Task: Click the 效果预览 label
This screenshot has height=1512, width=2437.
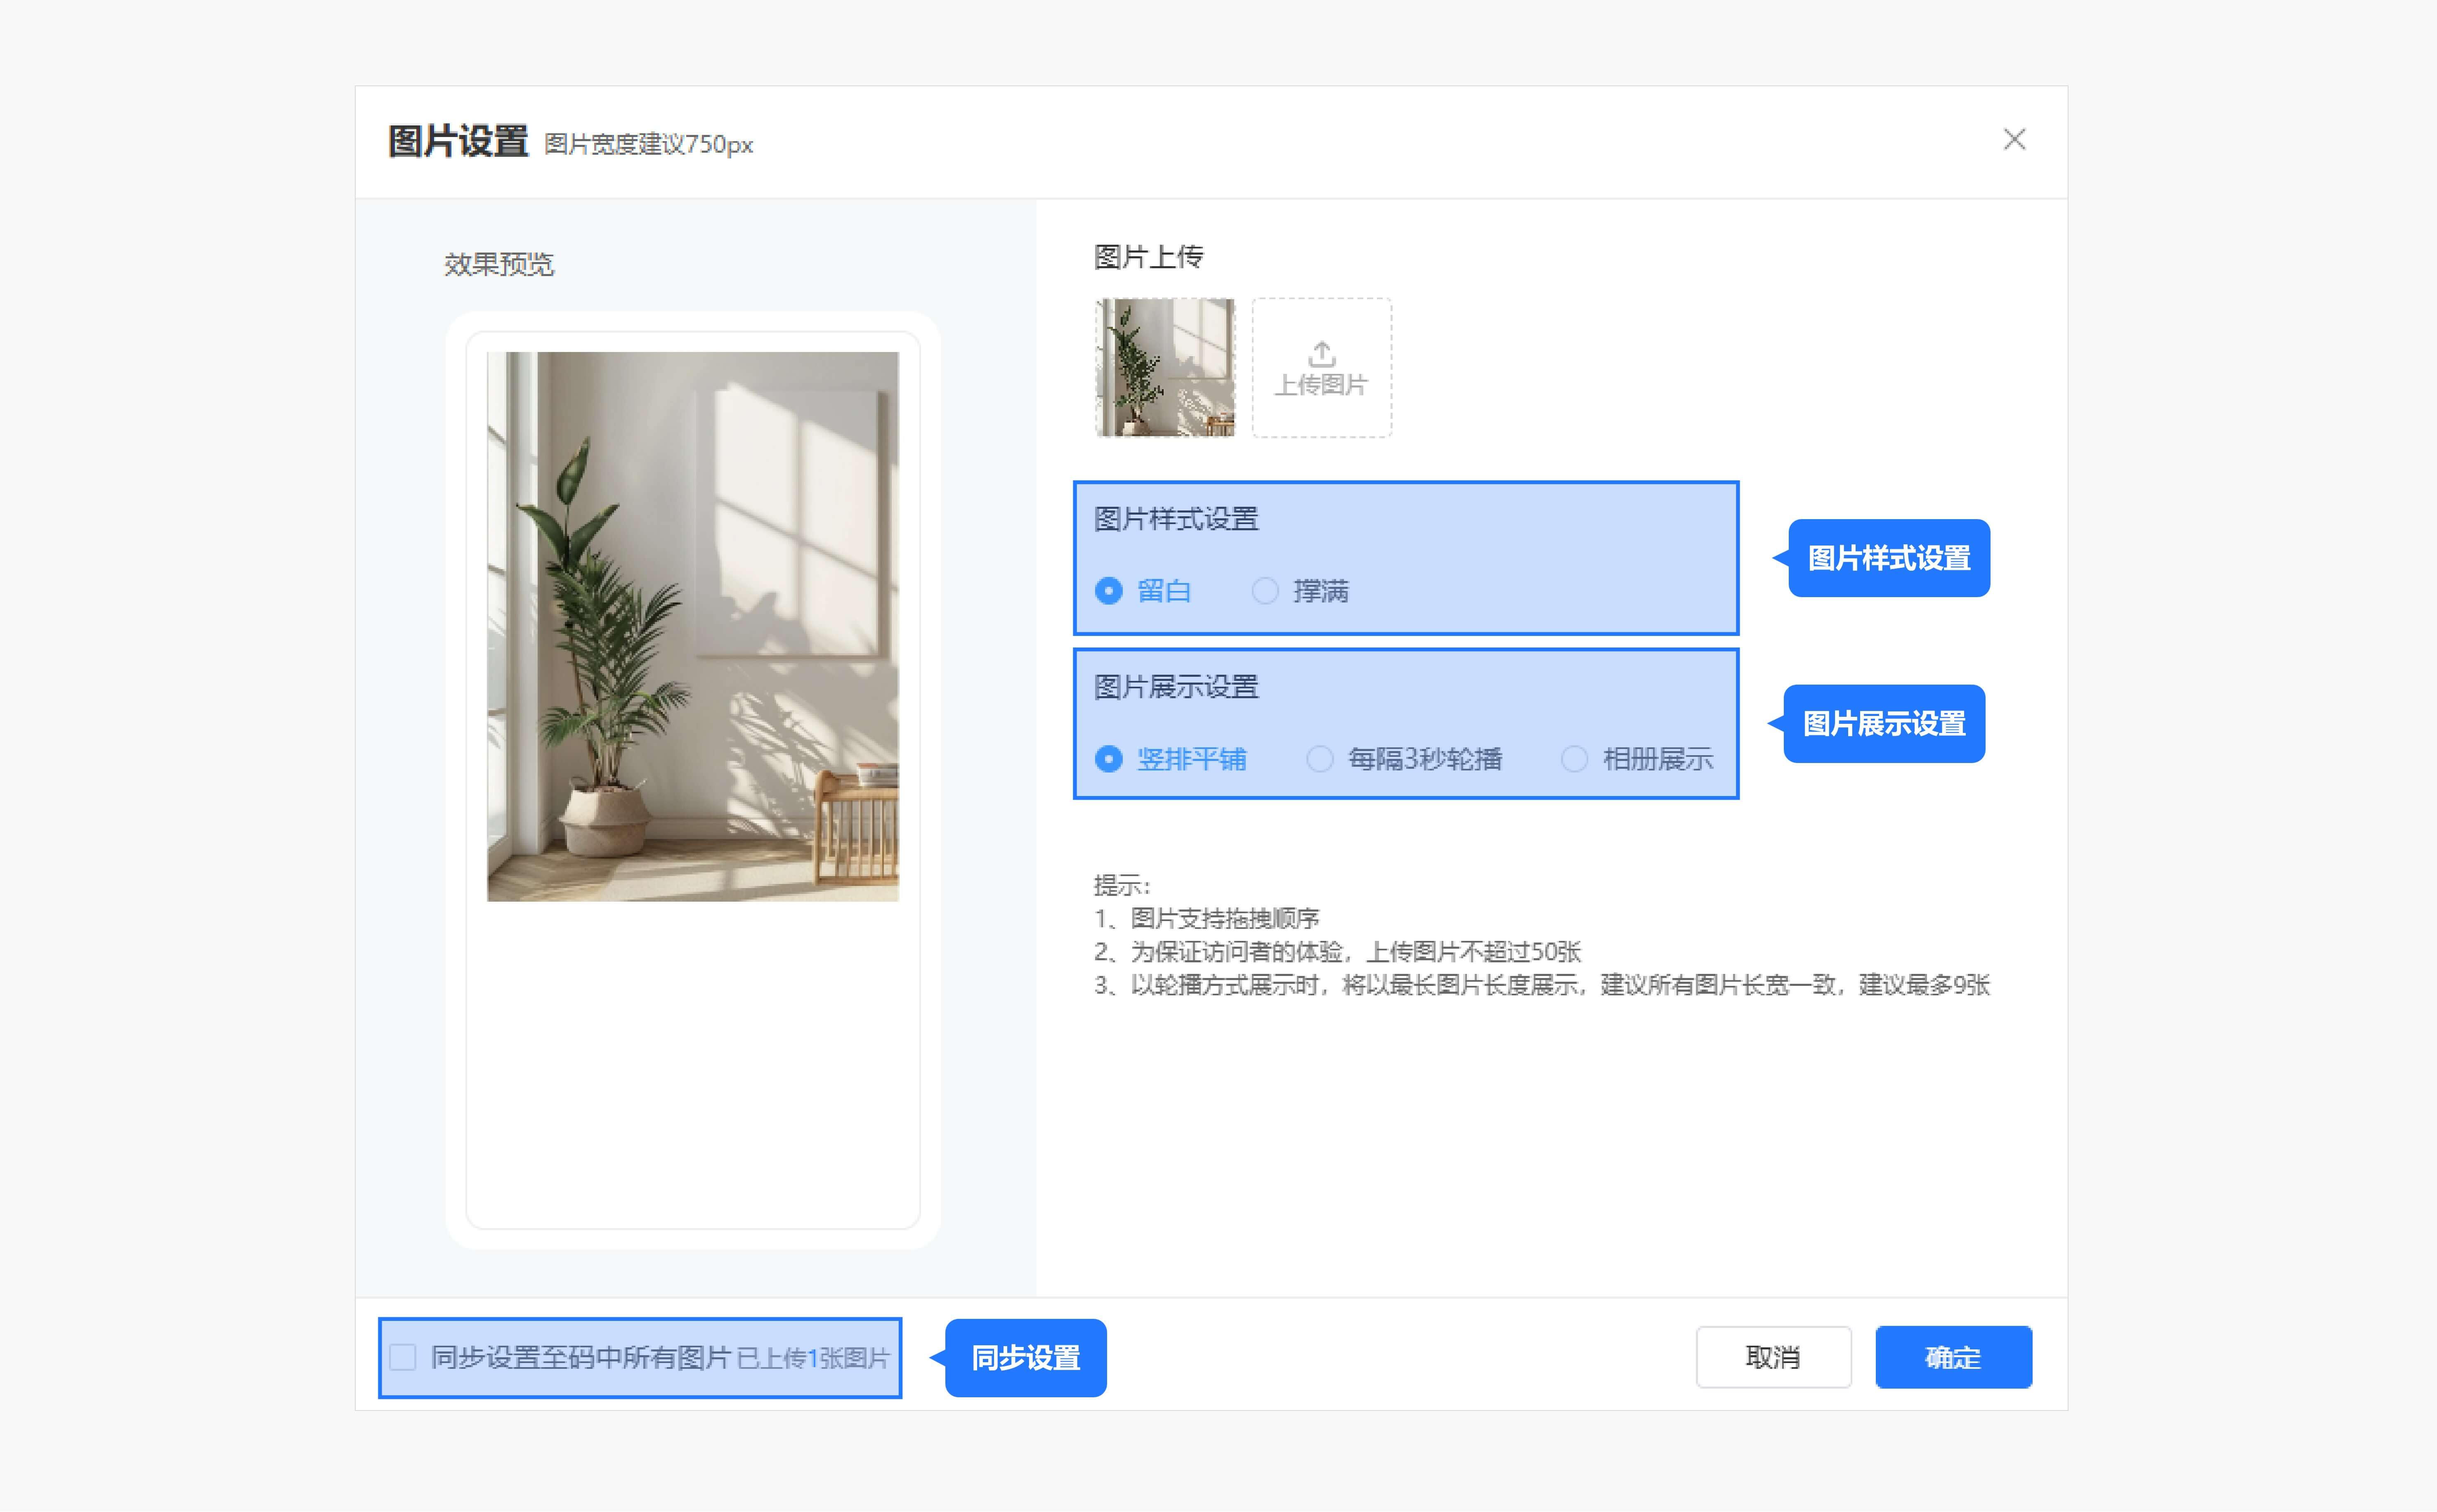Action: tap(498, 264)
